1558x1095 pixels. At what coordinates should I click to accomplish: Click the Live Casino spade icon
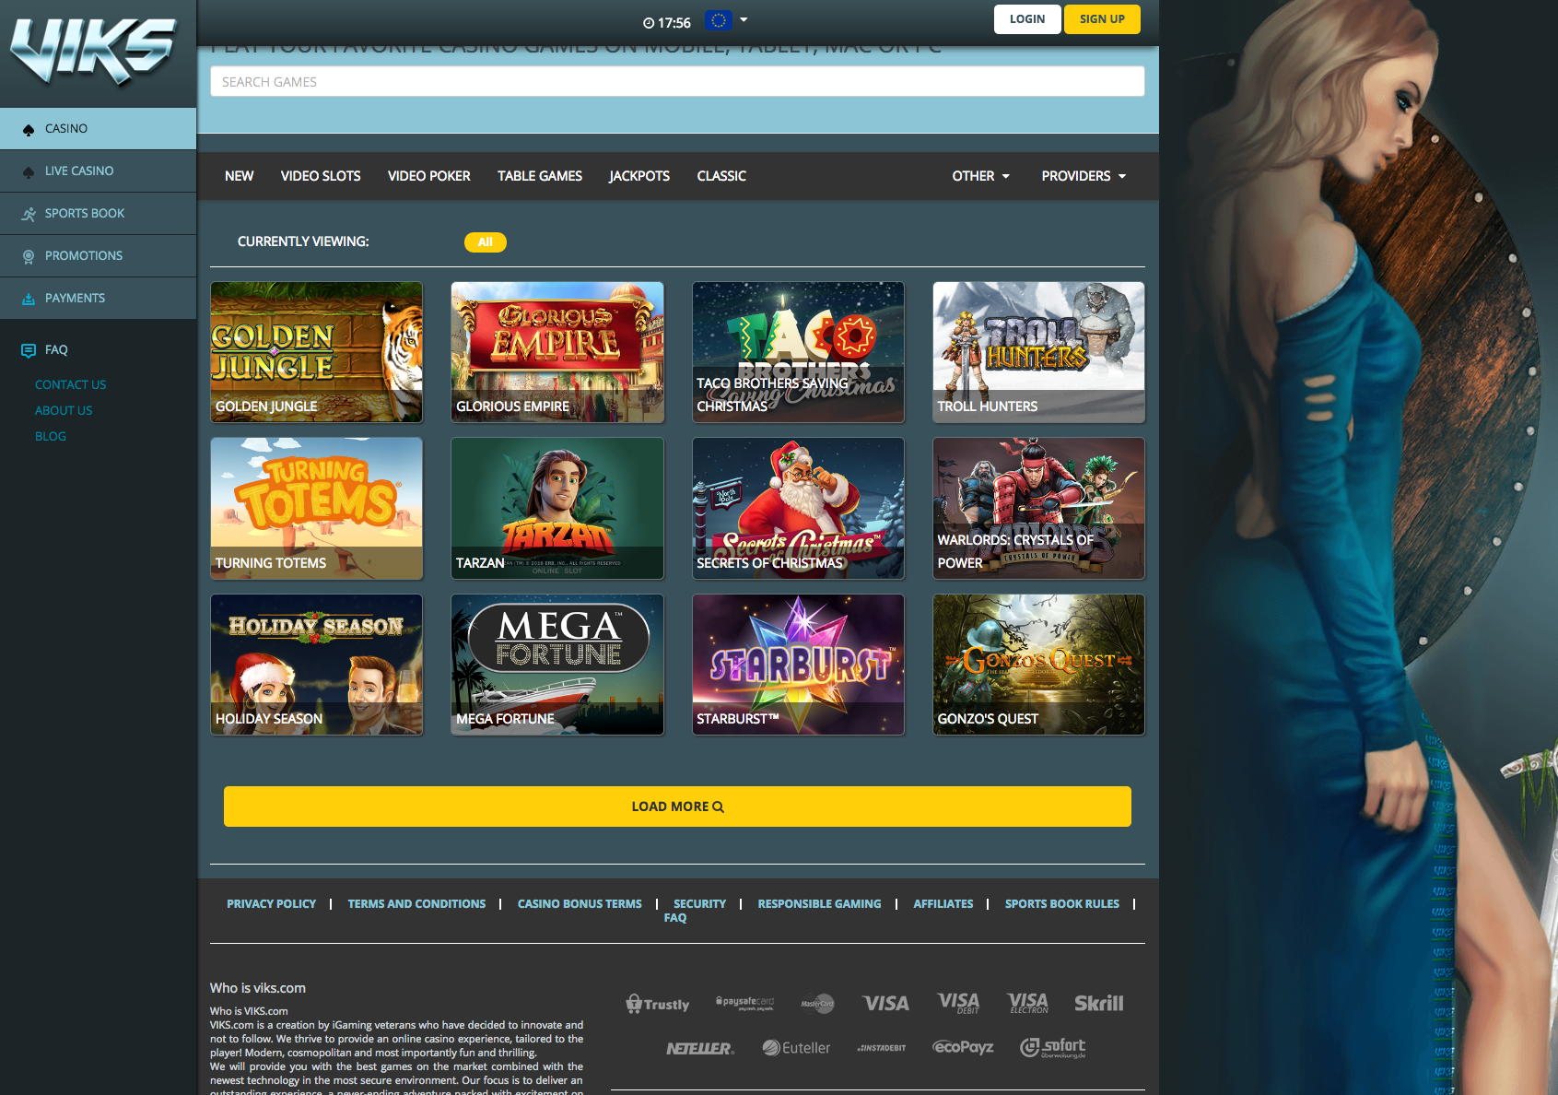pos(29,171)
